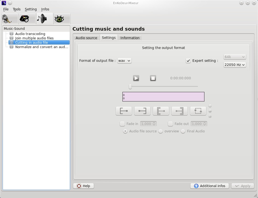The width and height of the screenshot is (258, 198).
Task: Maximize the EnKoDeur-Mixeur window
Action: pyautogui.click(x=248, y=3)
